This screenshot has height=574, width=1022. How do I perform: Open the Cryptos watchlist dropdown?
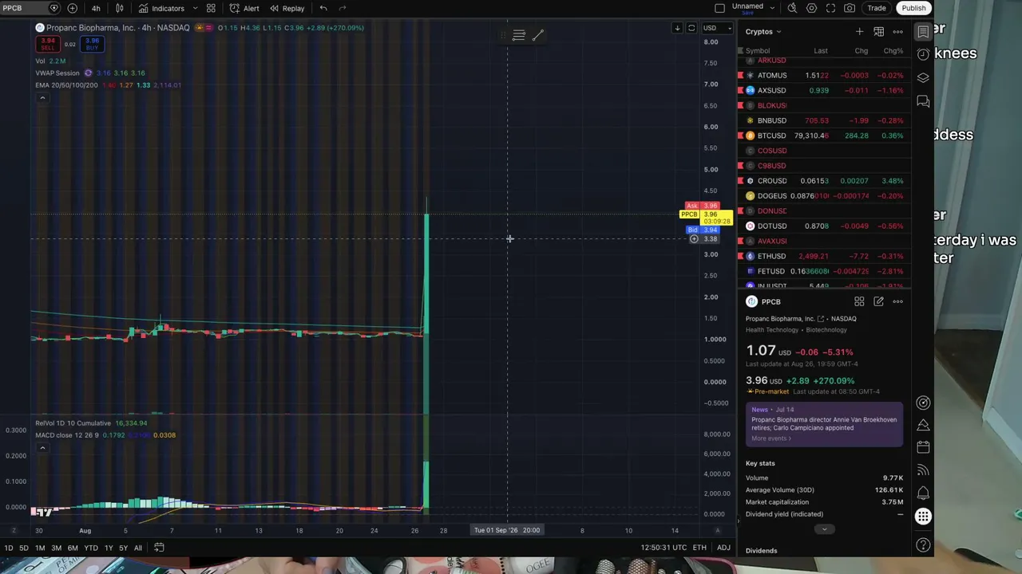click(x=763, y=32)
